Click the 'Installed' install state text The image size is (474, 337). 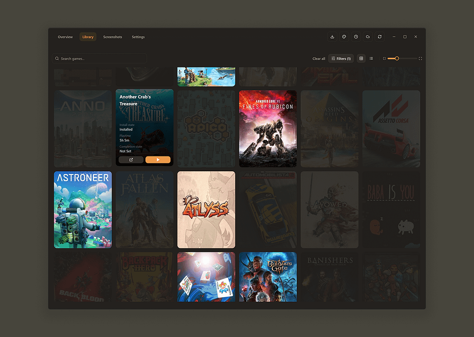(x=126, y=129)
